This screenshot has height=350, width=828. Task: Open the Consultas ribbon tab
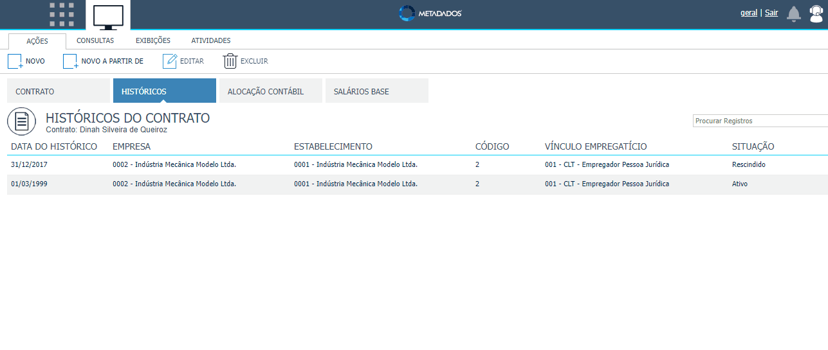click(x=95, y=40)
